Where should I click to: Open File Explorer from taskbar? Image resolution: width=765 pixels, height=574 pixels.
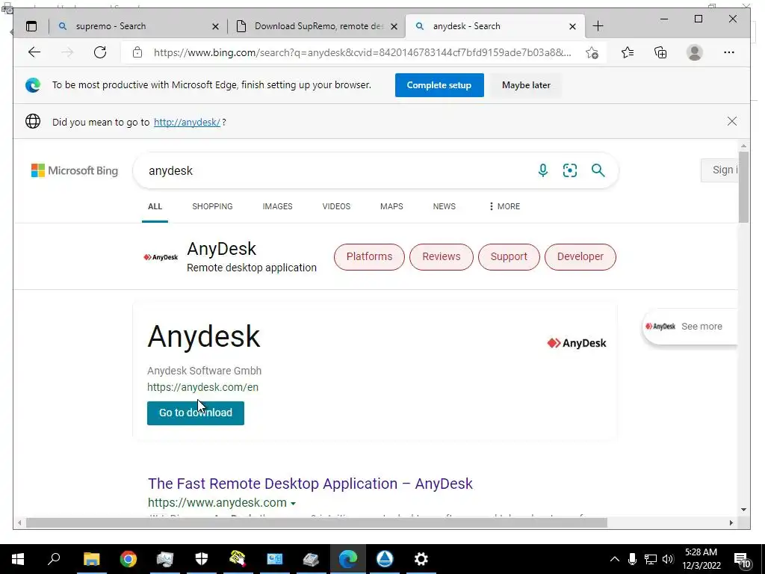point(91,559)
